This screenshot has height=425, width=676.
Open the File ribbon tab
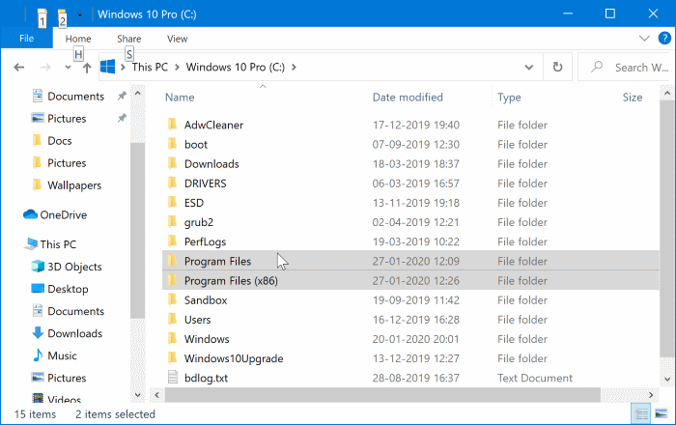[26, 39]
